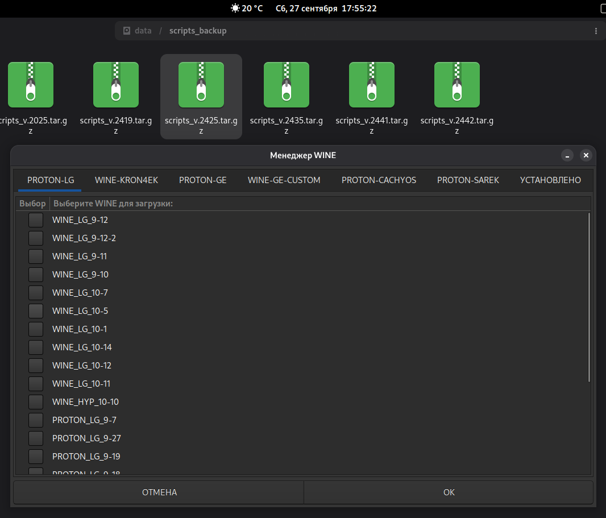
Task: Open the clock and date in top bar
Action: [326, 9]
